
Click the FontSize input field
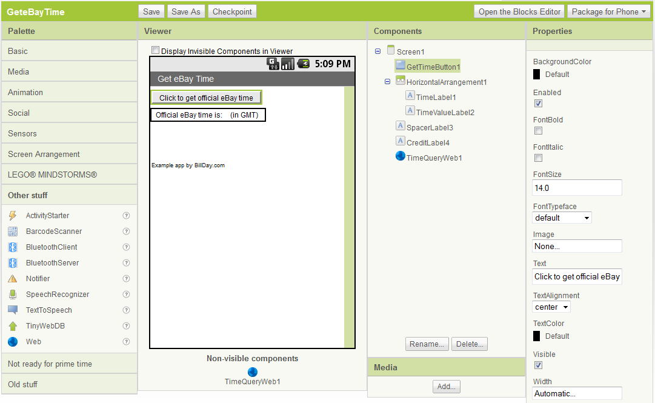tap(577, 188)
